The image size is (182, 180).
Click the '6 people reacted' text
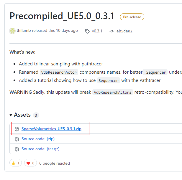55,163
